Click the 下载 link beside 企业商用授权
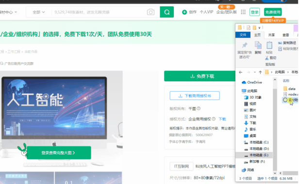The image size is (299, 184). tap(222, 119)
